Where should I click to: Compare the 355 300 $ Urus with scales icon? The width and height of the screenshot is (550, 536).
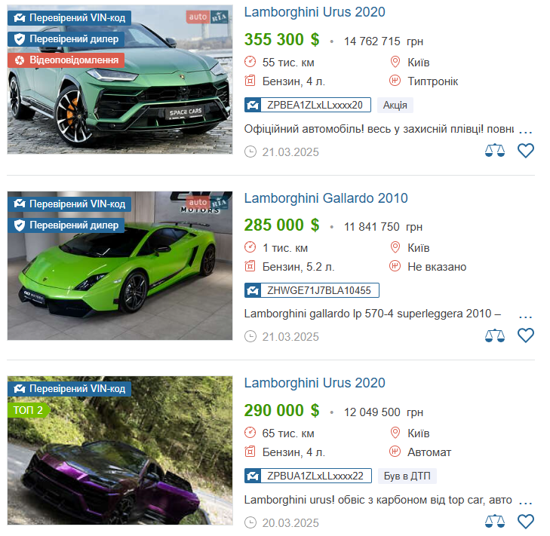pos(495,150)
